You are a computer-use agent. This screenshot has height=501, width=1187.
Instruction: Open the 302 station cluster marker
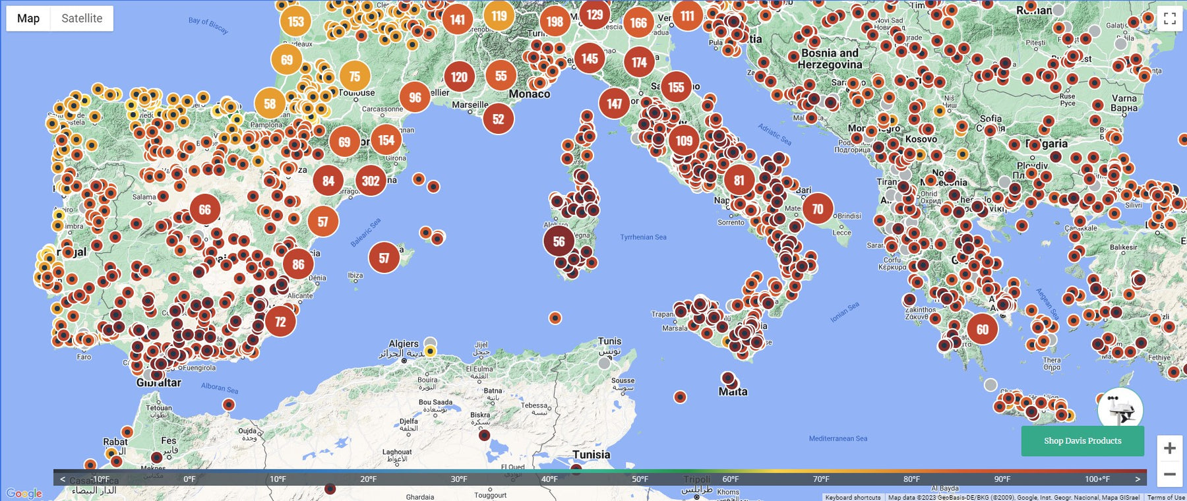(371, 181)
